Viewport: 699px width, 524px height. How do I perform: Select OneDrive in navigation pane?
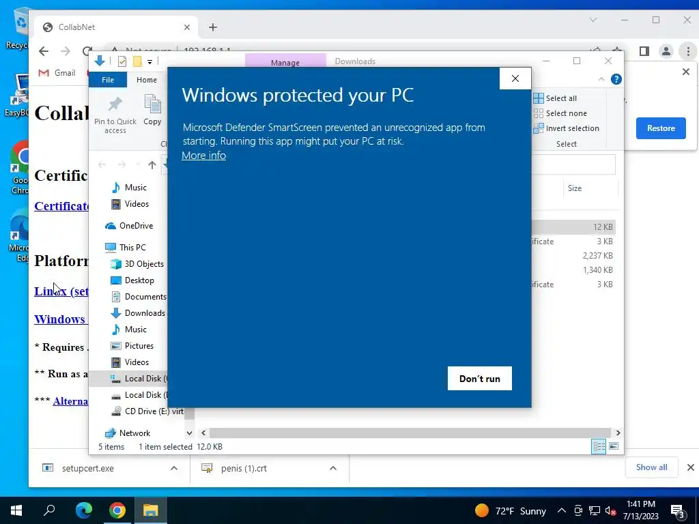[129, 226]
